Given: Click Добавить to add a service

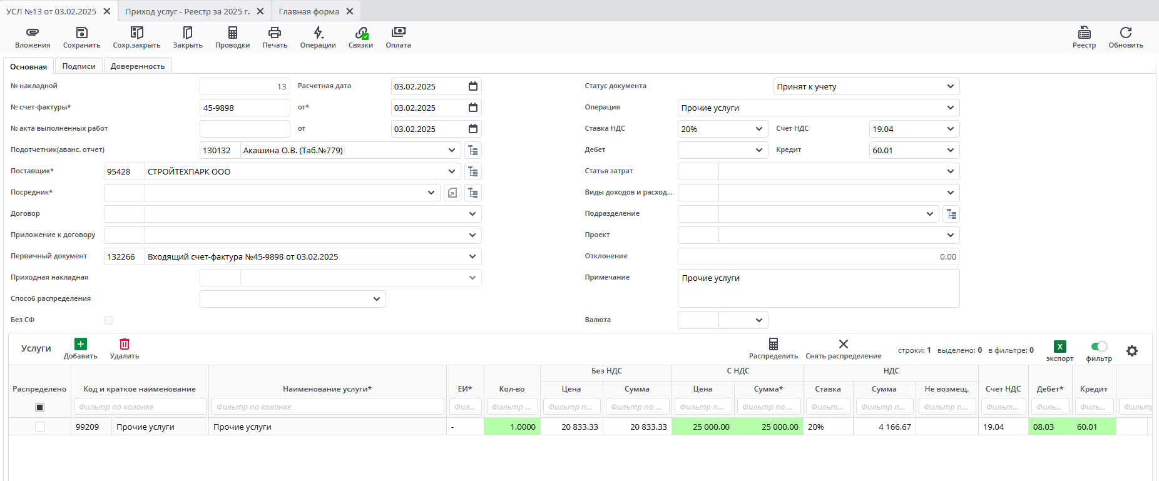Looking at the screenshot, I should (x=81, y=348).
